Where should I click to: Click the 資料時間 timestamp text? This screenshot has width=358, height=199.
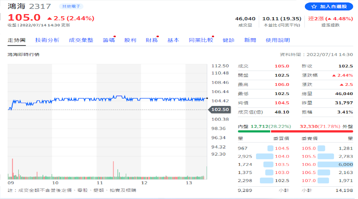(316, 55)
